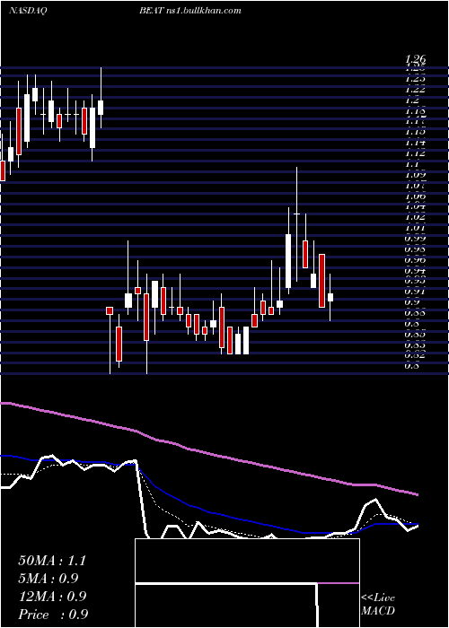Click the 0.96 price axis label
Image resolution: width=449 pixels, height=628 pixels.
tap(416, 259)
